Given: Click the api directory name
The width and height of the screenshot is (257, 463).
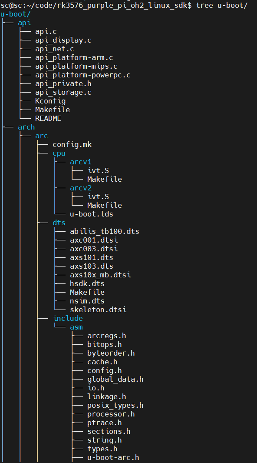Looking at the screenshot, I should (24, 23).
